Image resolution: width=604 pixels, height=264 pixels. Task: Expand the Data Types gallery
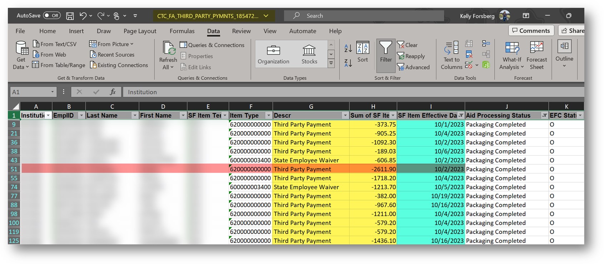[x=331, y=63]
